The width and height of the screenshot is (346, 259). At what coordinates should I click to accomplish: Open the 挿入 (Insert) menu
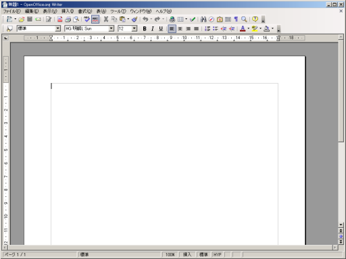(68, 11)
